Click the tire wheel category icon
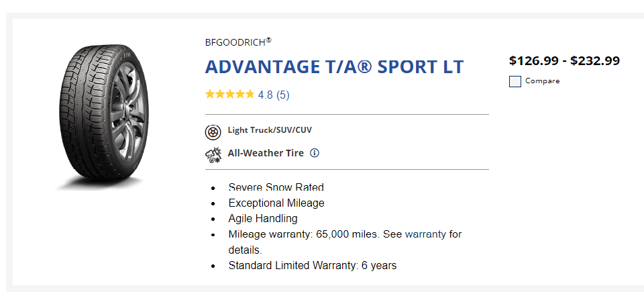 click(x=213, y=131)
